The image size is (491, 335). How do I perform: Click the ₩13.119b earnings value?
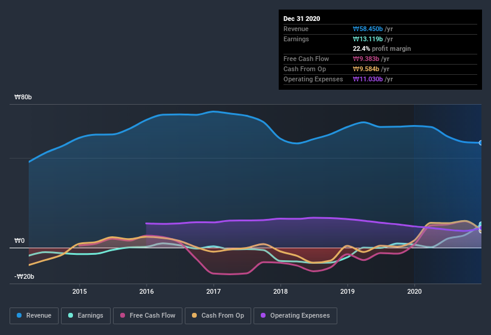pos(368,39)
